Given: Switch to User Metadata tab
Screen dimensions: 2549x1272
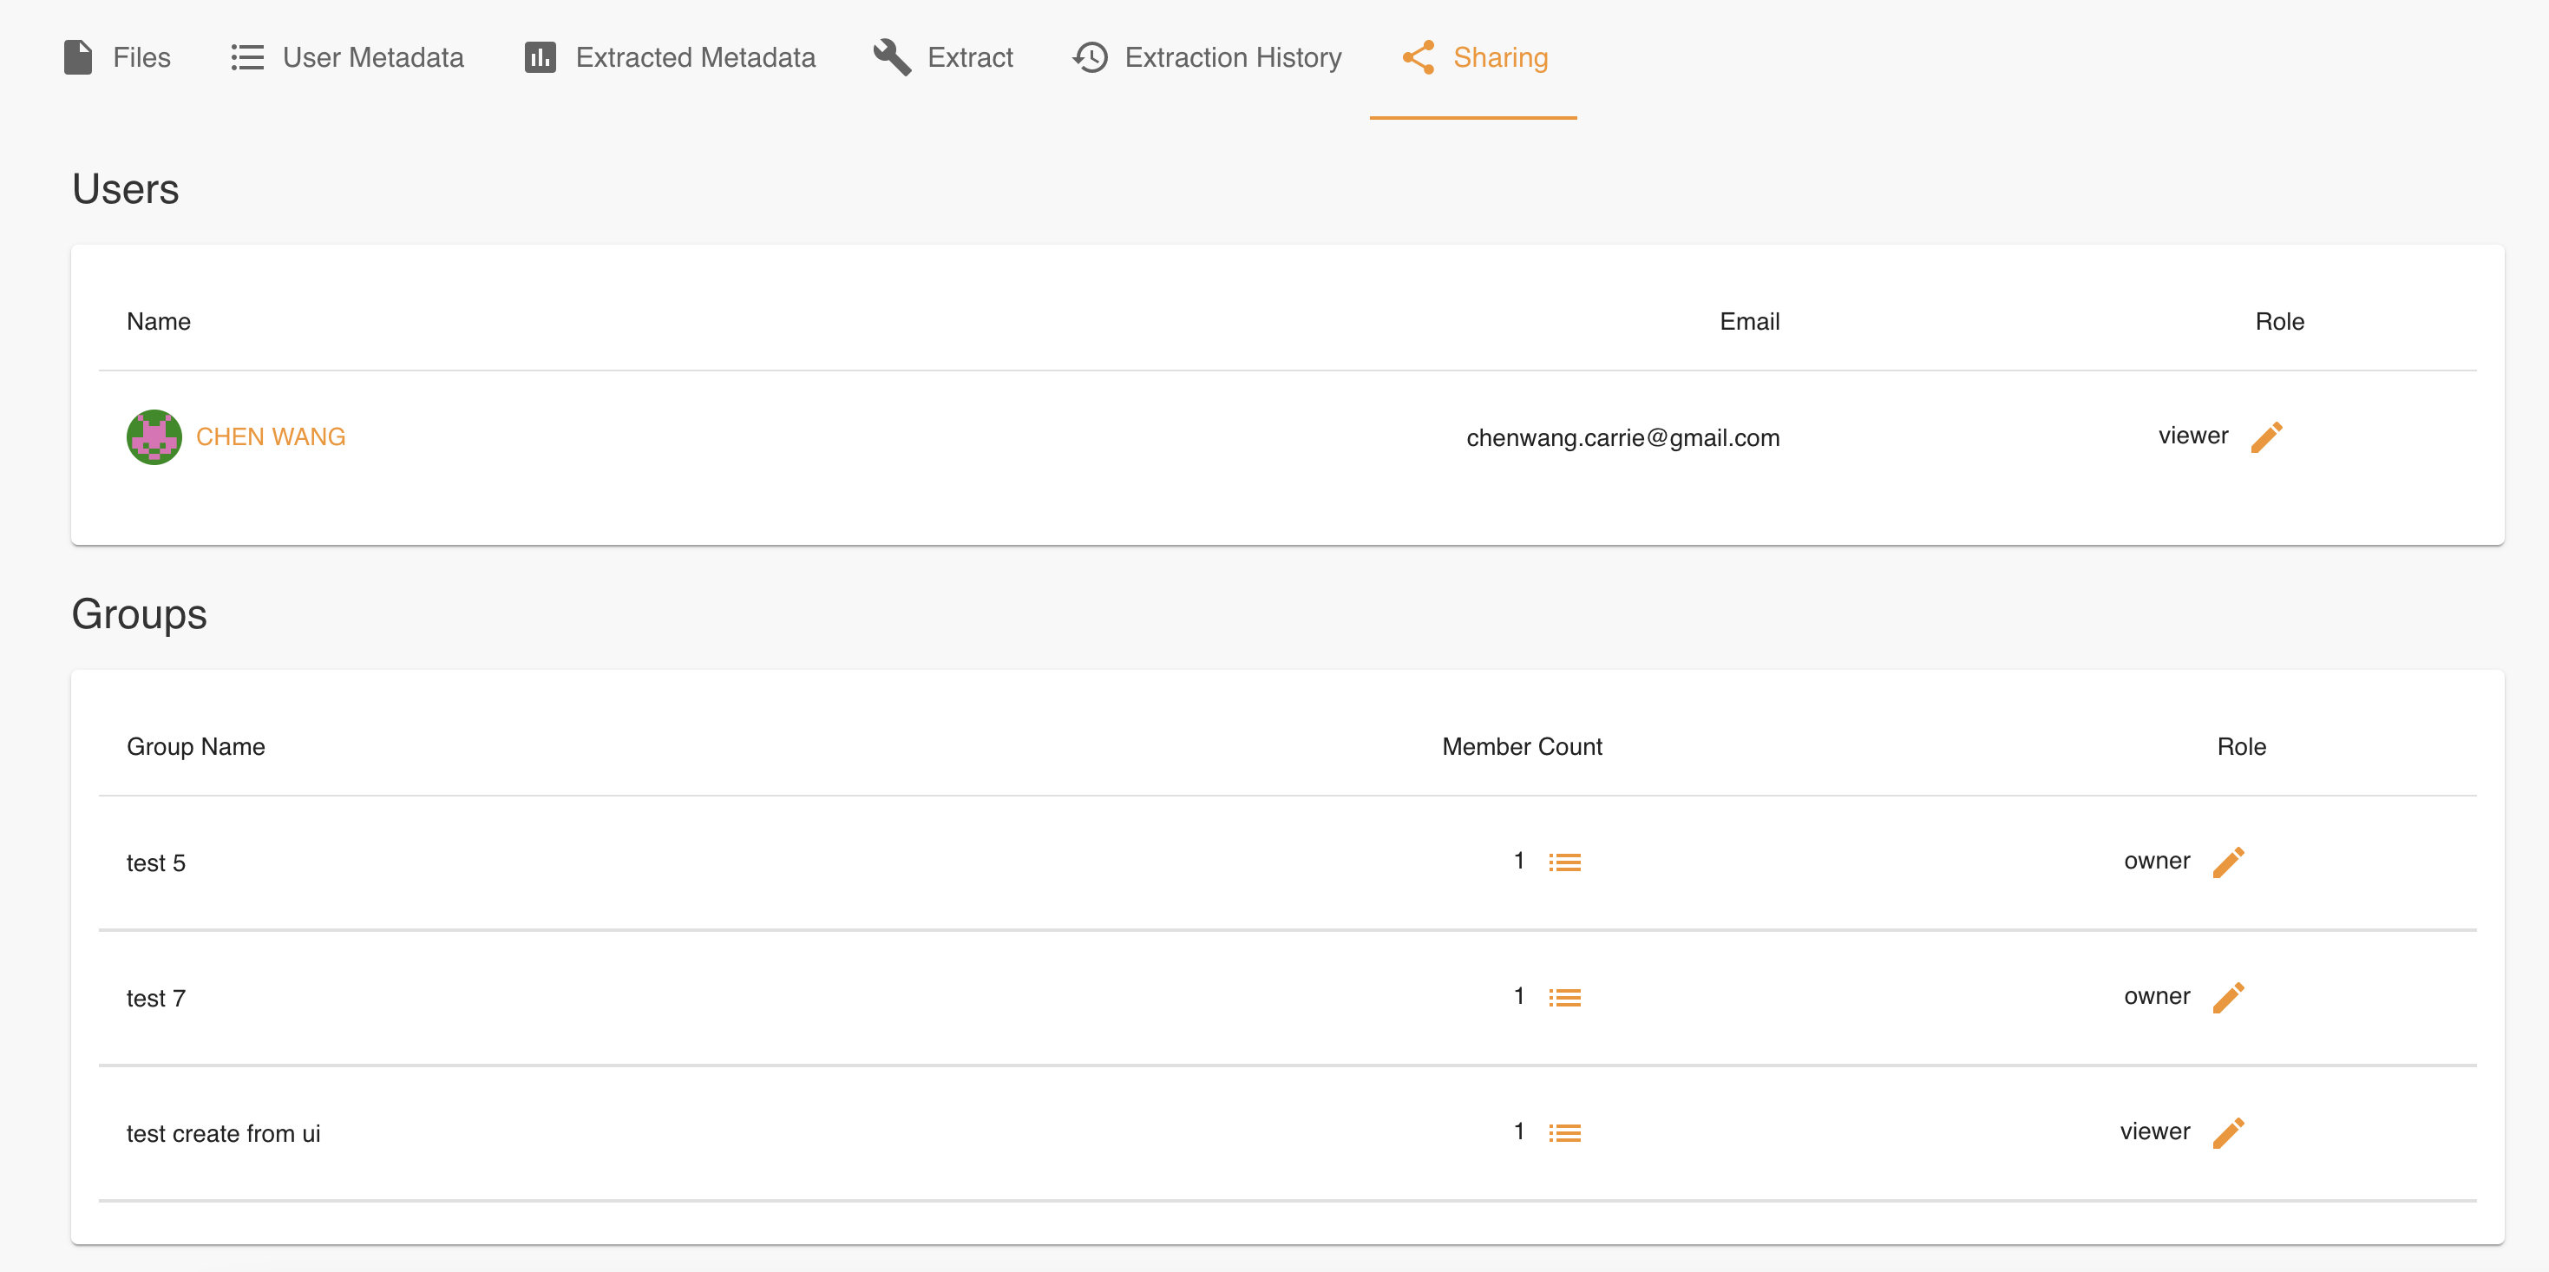Looking at the screenshot, I should pos(346,57).
